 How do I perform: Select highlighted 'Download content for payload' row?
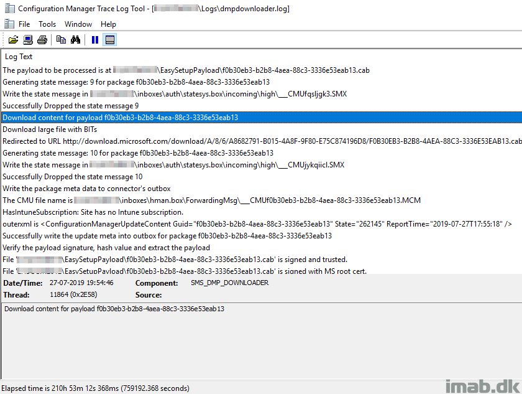(x=262, y=118)
